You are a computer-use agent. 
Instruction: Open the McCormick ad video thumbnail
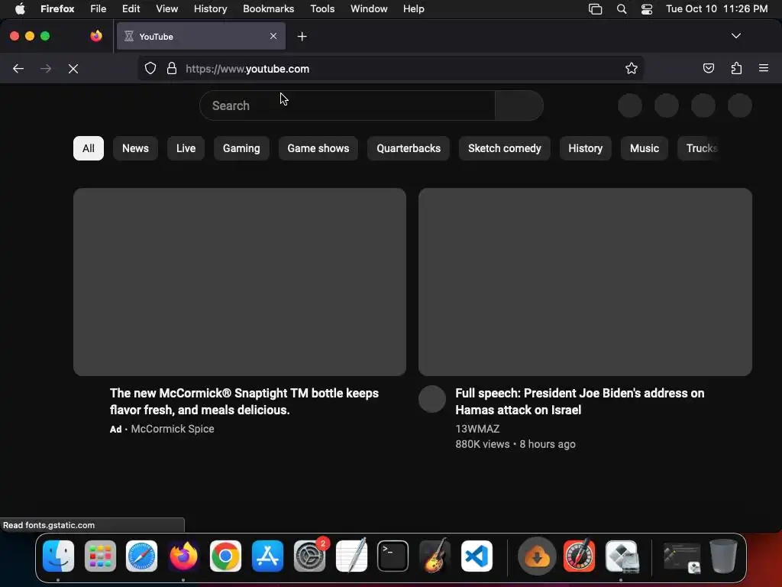[239, 281]
